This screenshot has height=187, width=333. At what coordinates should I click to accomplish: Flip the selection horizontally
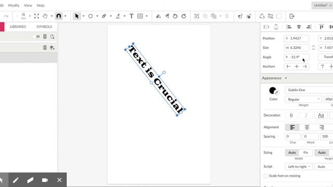pyautogui.click(x=158, y=16)
